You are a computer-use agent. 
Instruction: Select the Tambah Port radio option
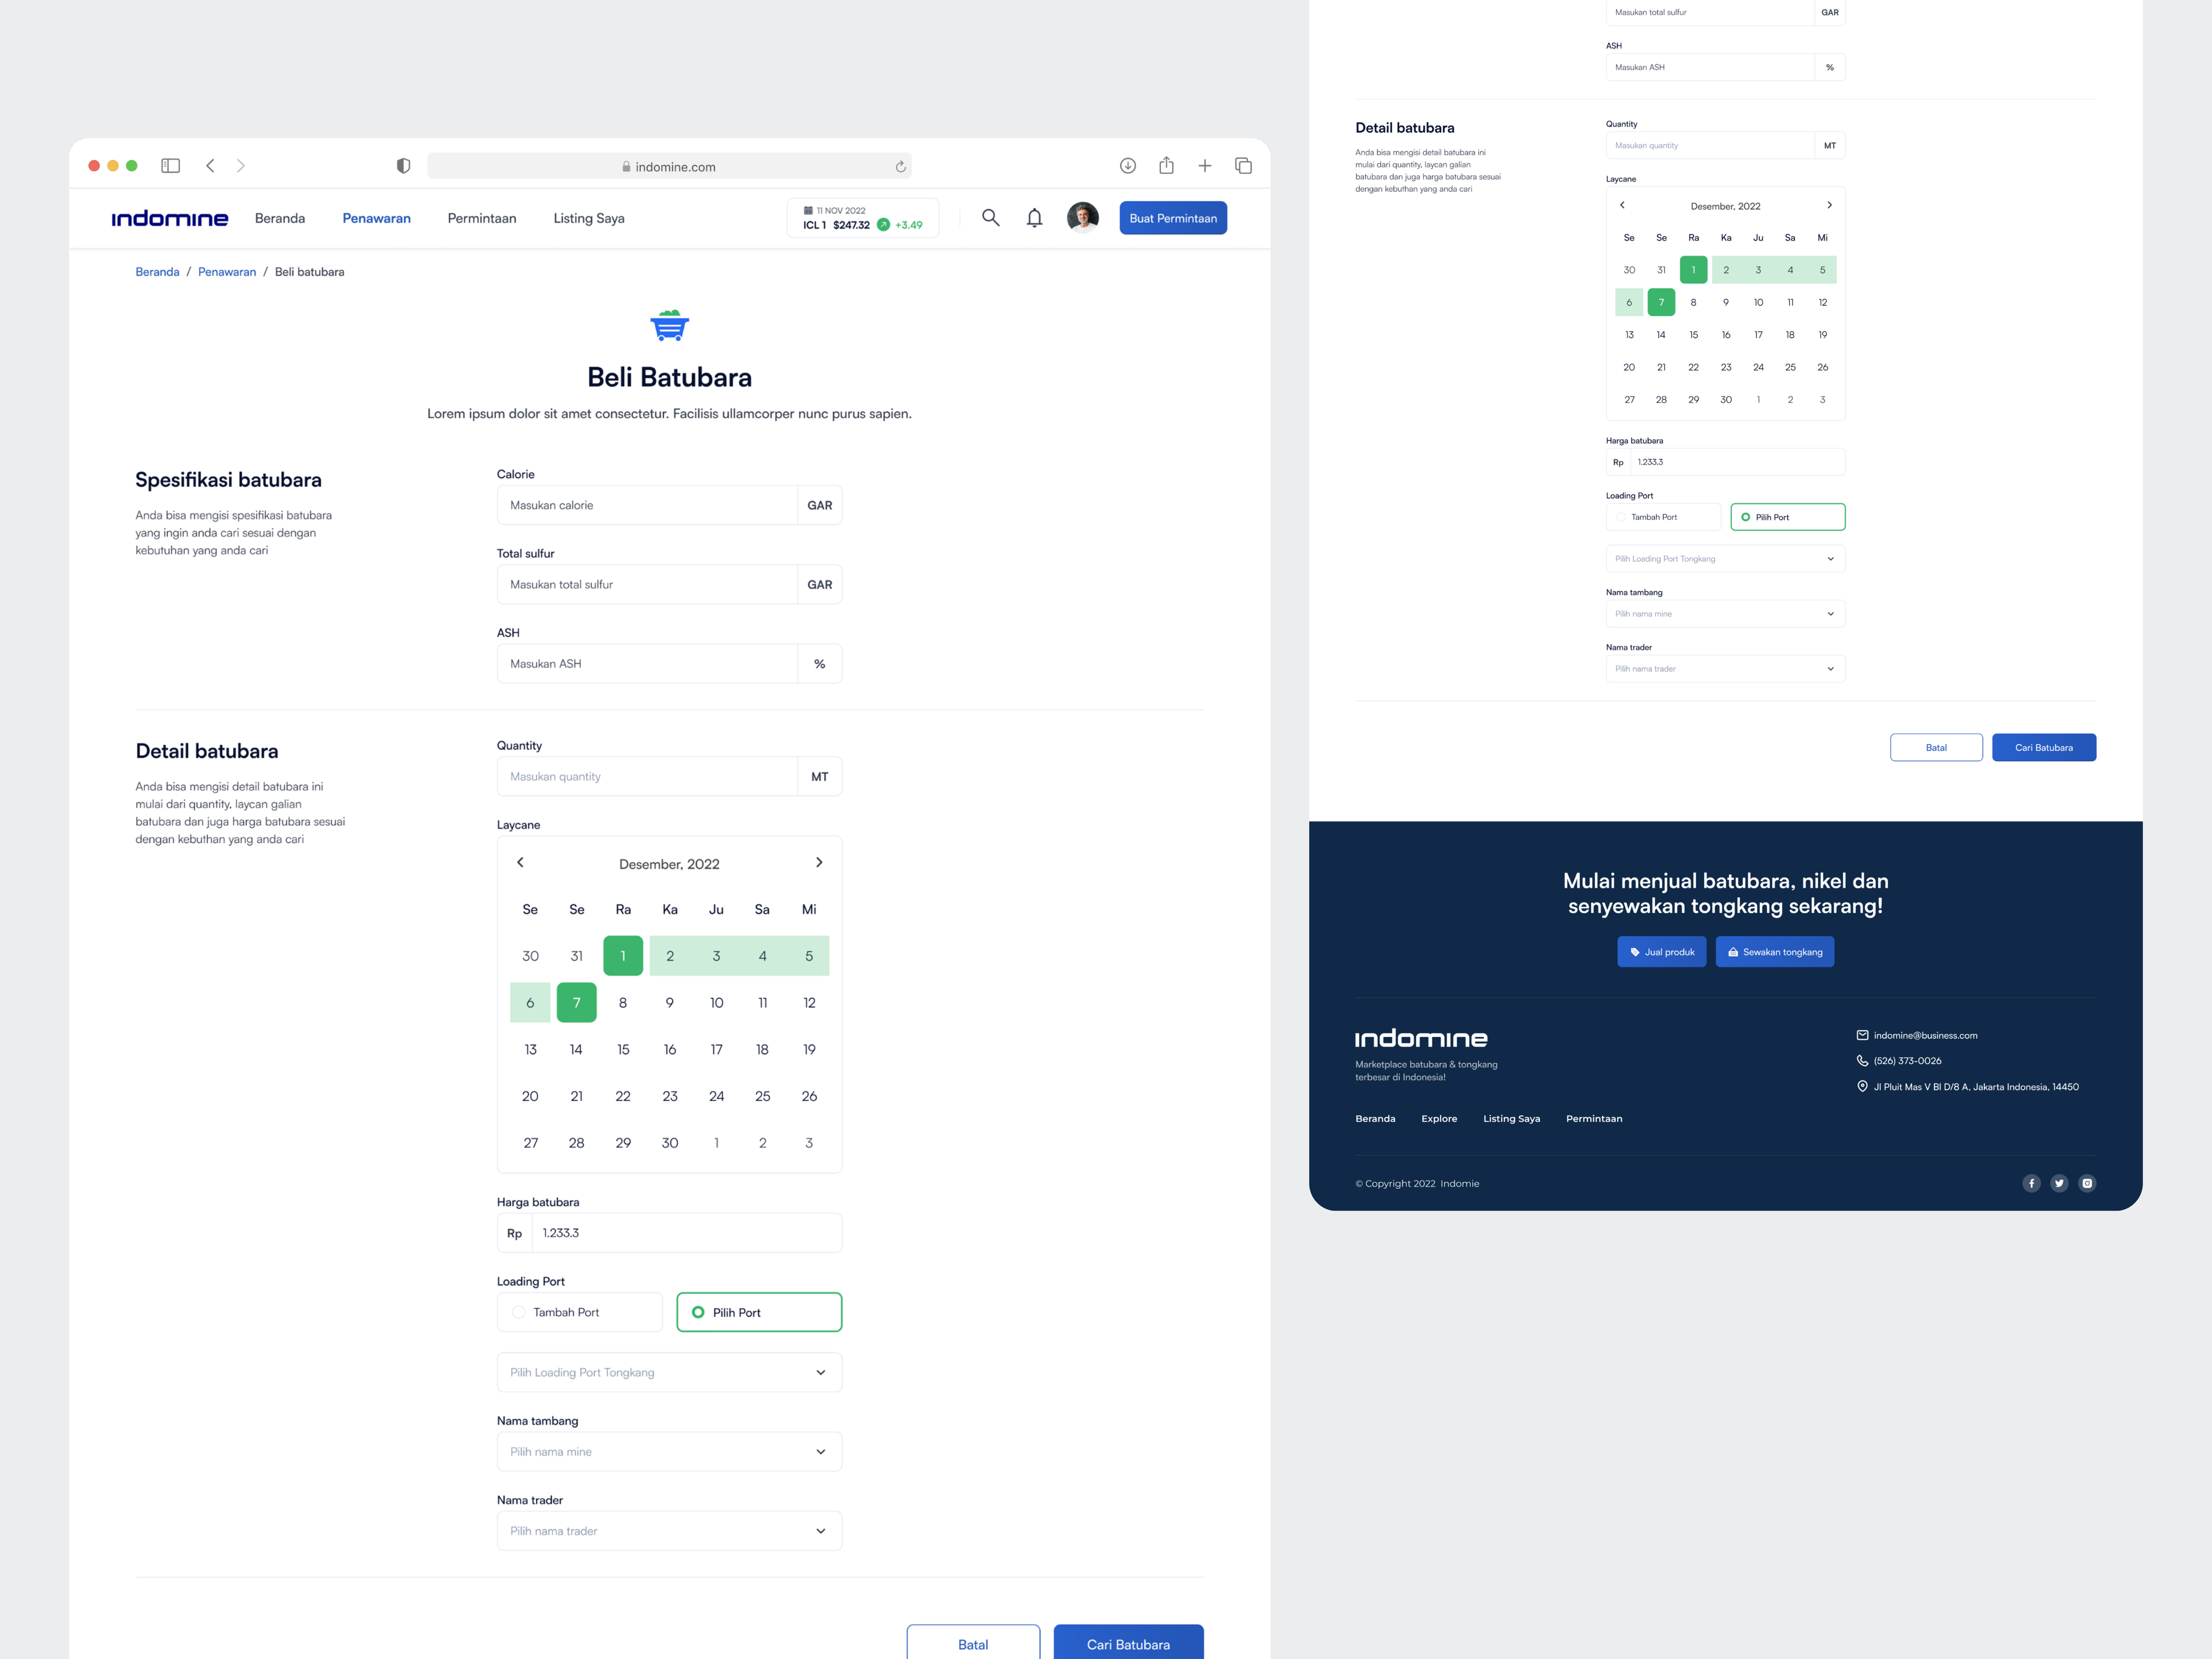pyautogui.click(x=519, y=1312)
